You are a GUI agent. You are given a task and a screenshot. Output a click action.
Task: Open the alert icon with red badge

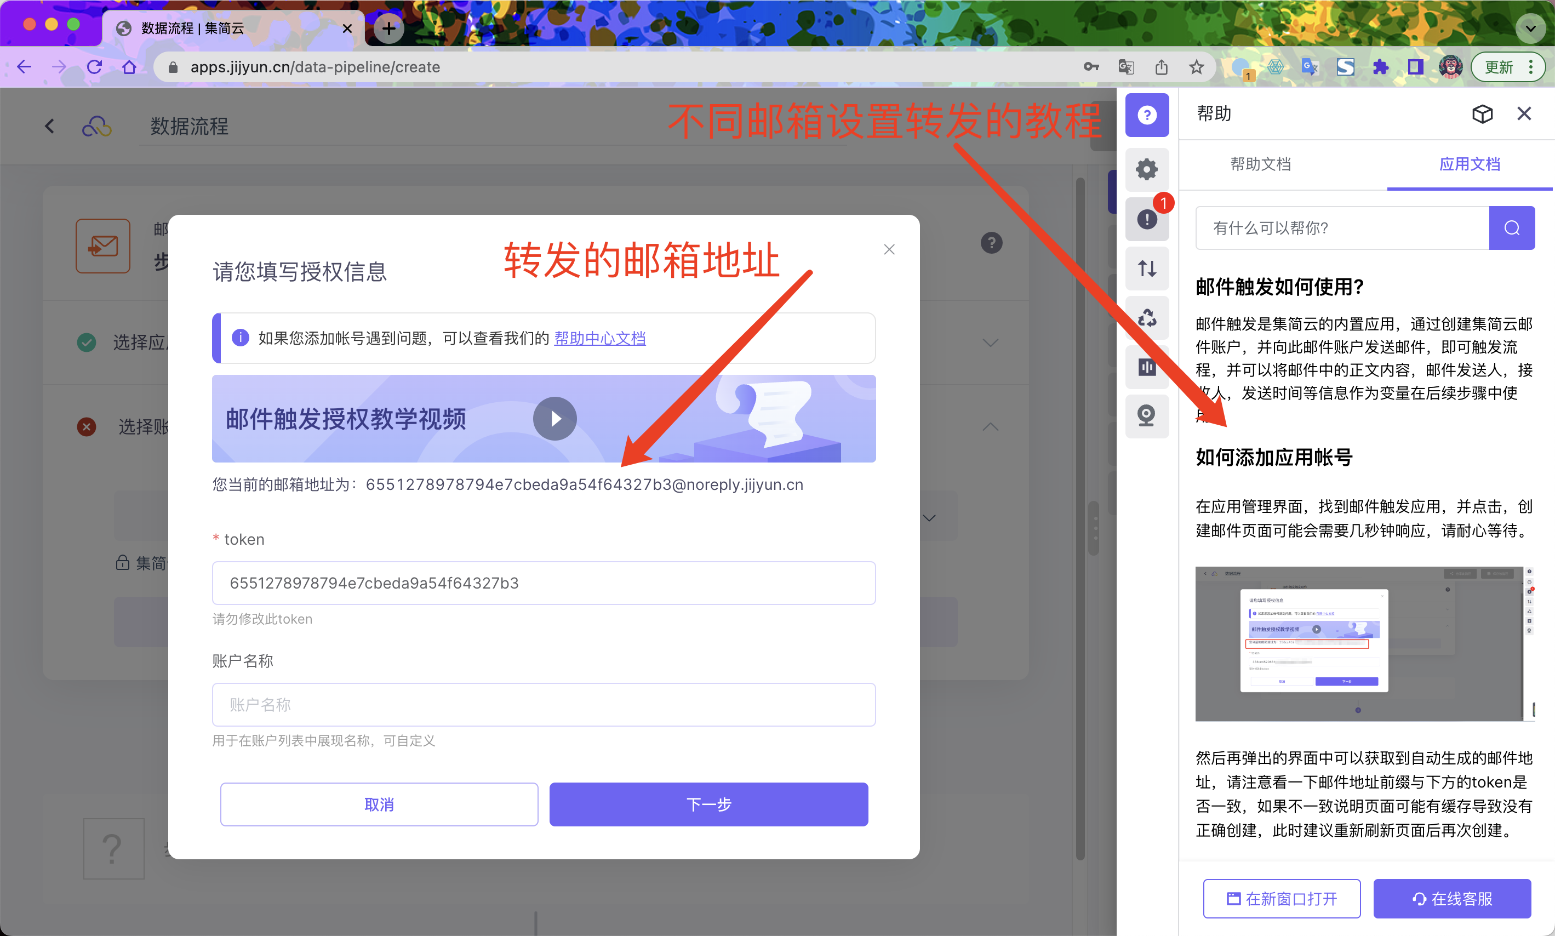1146,219
